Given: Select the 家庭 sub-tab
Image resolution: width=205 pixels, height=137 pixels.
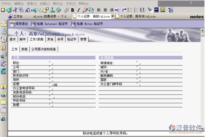Looking at the screenshot, I should click(24, 49).
